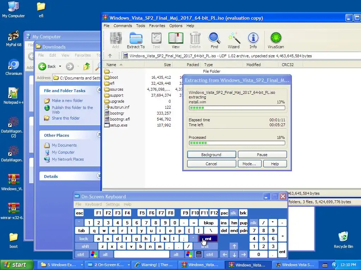361x270 pixels.
Task: Select the winrar-x32 installer desktop icon
Action: tap(12, 211)
